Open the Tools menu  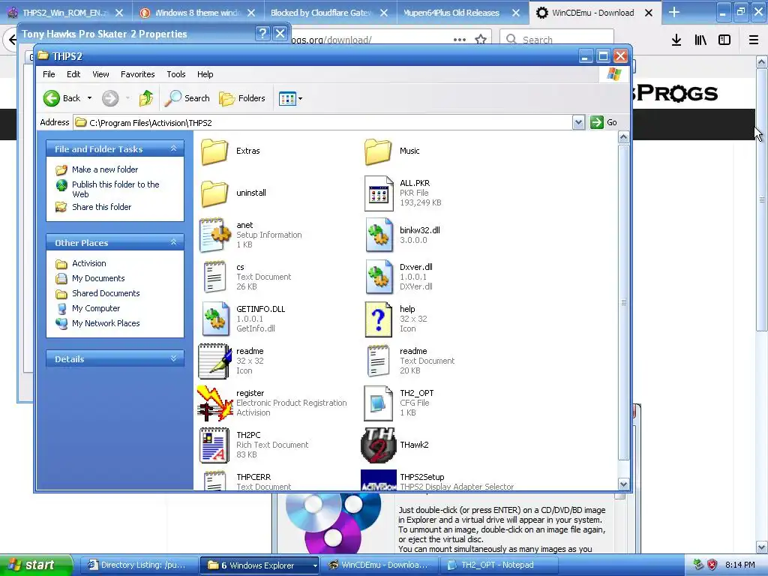click(175, 74)
